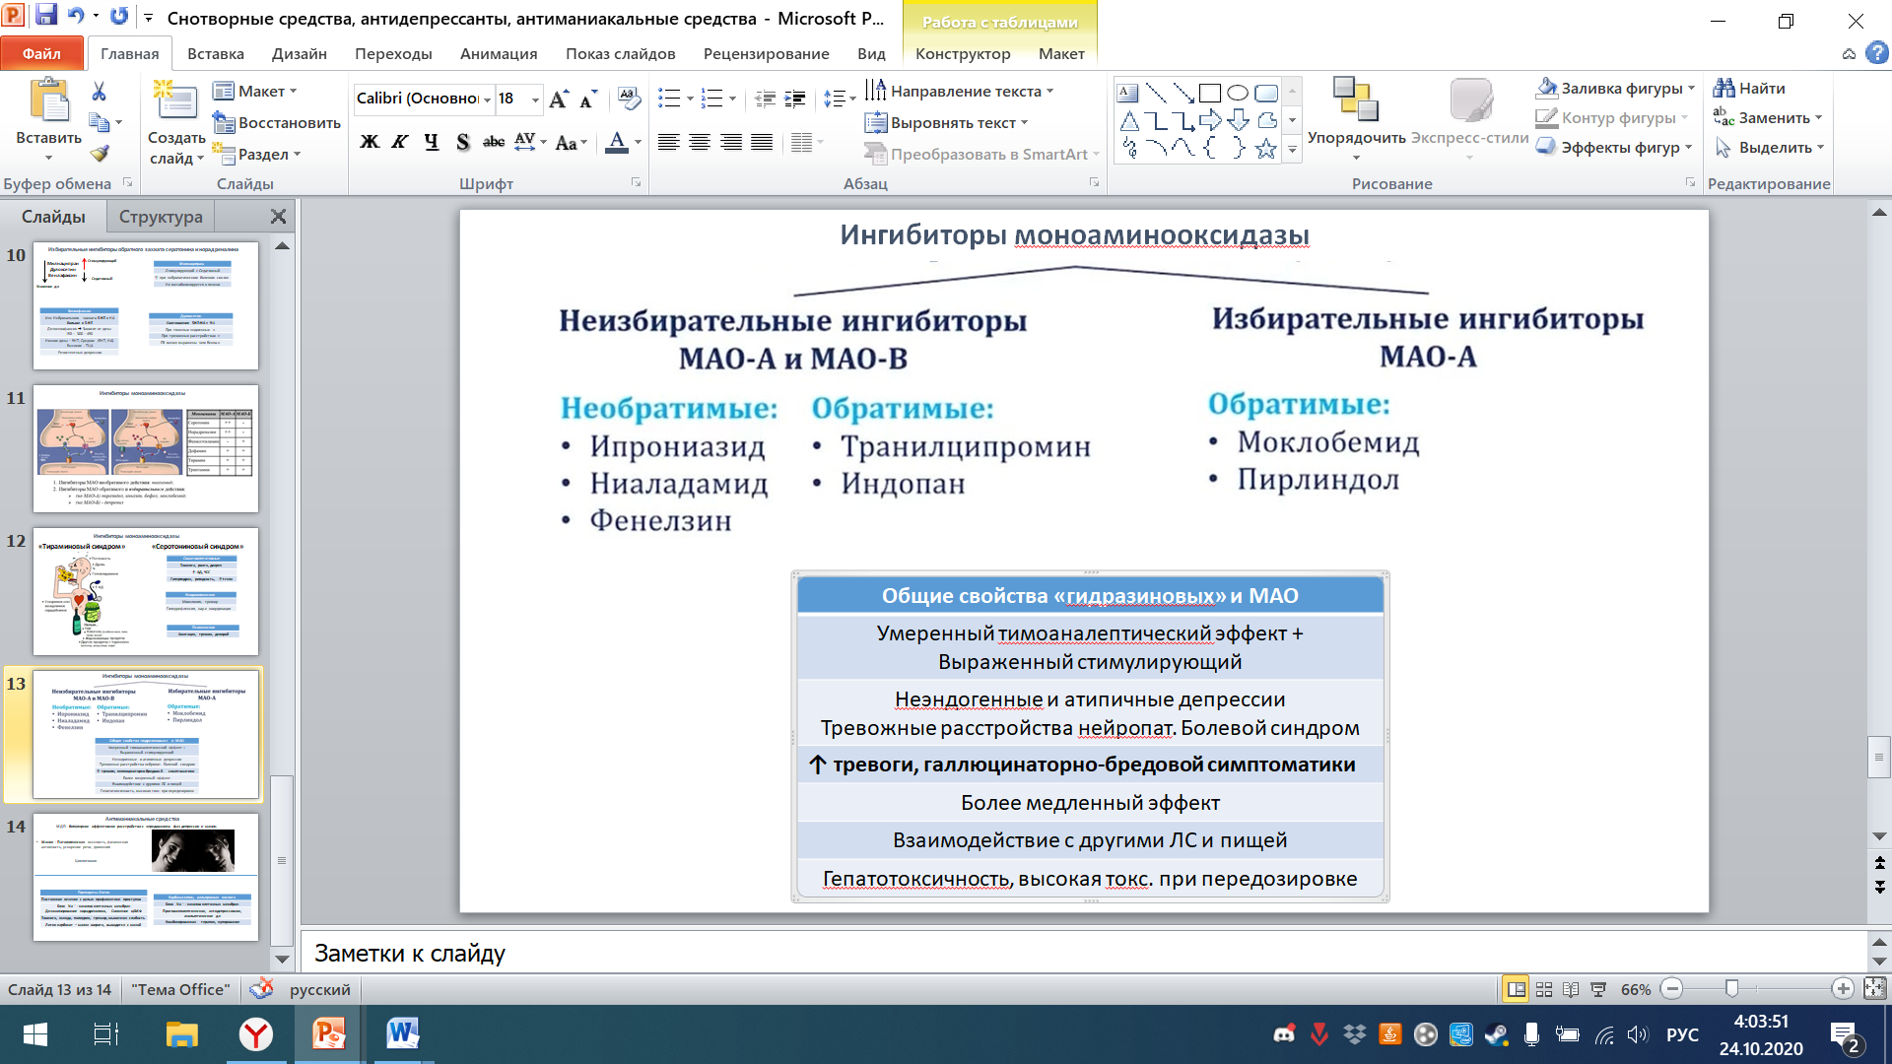Switch to the Анимация tab
This screenshot has height=1064, width=1892.
tap(499, 53)
